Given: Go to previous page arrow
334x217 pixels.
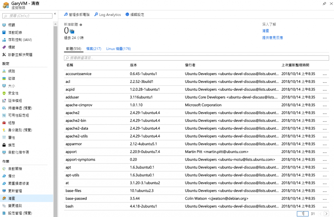Looking at the screenshot, I should [321, 214].
